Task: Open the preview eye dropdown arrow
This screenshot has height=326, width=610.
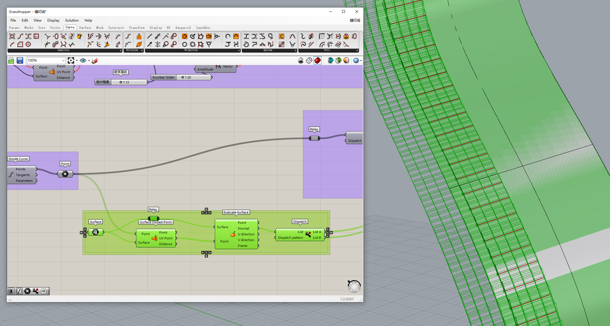Action: click(89, 60)
